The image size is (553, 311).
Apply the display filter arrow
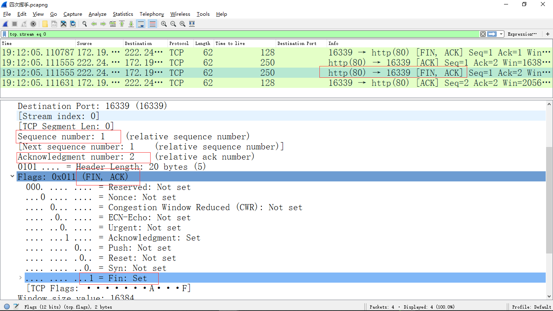(492, 34)
